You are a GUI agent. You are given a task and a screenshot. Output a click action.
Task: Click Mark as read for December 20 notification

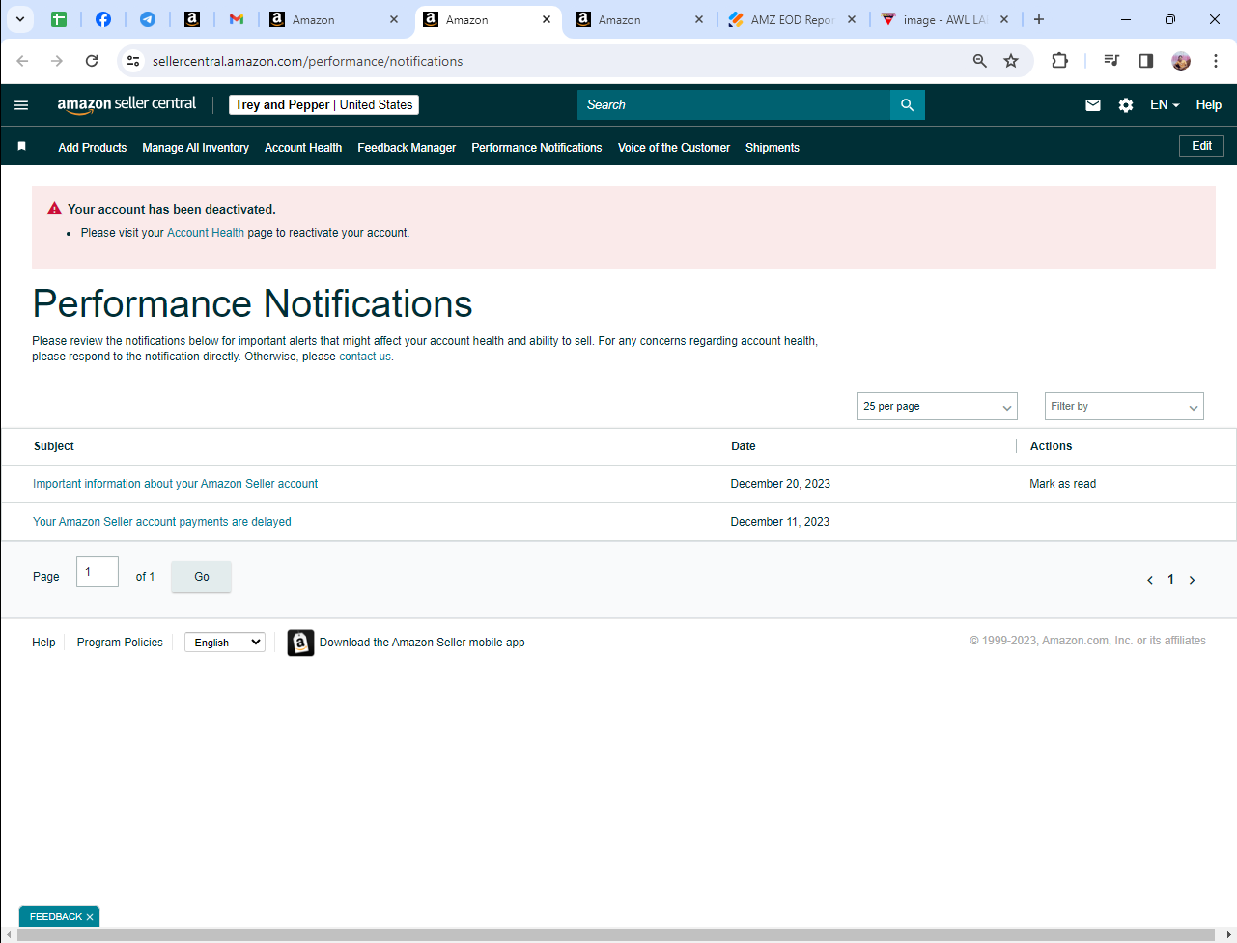1063,484
